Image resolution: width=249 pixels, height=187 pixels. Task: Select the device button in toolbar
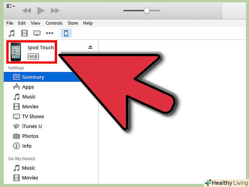(x=66, y=33)
